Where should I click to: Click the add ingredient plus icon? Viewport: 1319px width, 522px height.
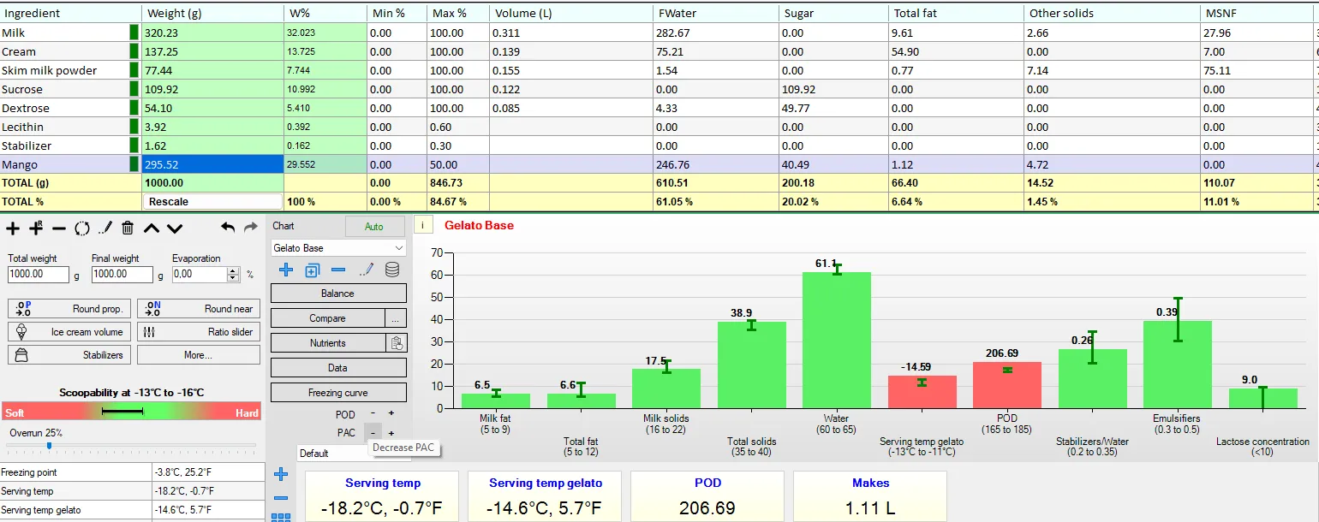(x=13, y=228)
